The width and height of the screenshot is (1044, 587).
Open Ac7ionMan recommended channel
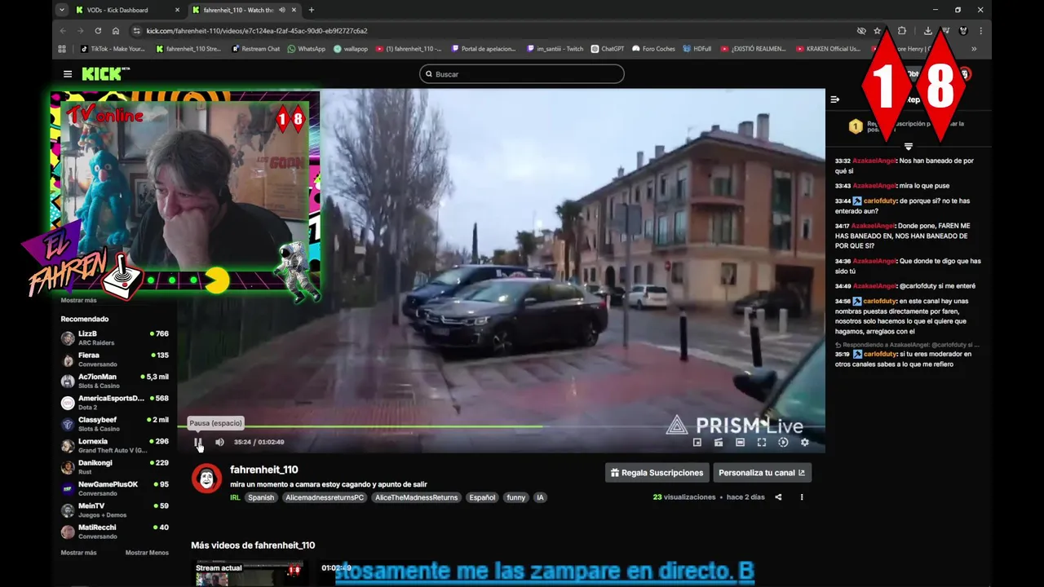tap(115, 381)
